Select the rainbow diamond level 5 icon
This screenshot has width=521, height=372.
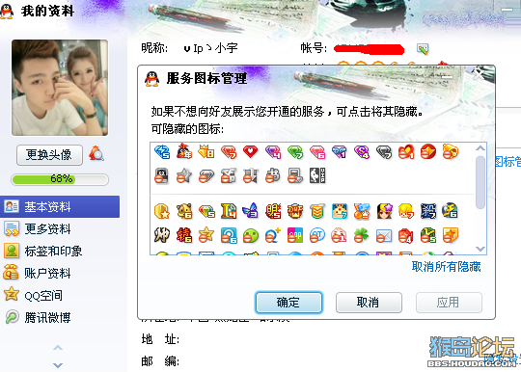click(x=206, y=211)
